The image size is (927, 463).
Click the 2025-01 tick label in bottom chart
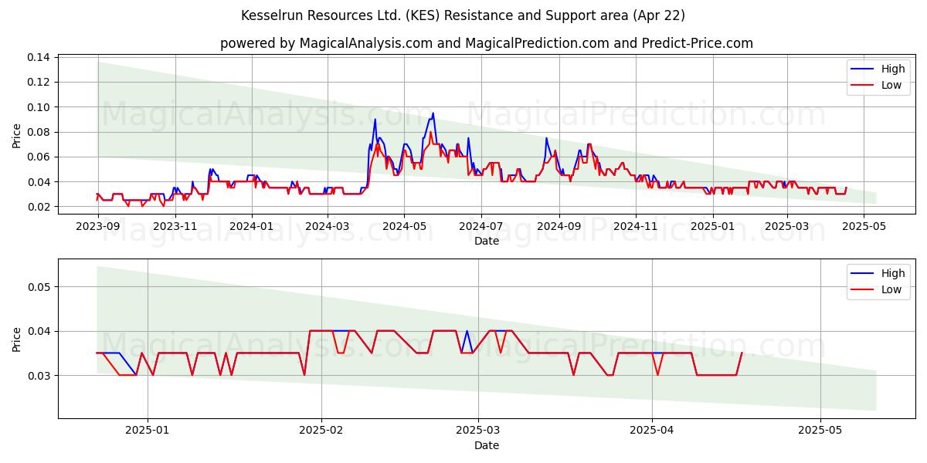pyautogui.click(x=148, y=431)
